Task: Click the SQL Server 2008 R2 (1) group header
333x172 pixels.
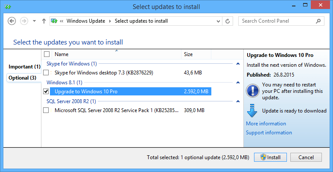Action: (x=71, y=101)
